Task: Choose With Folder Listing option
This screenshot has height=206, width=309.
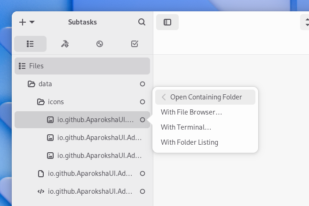Action: click(190, 142)
